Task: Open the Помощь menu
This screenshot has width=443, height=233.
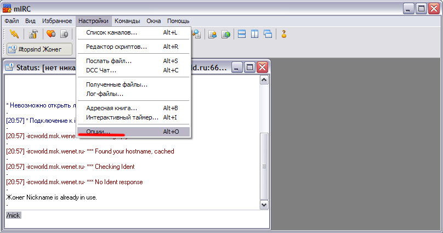Action: click(x=178, y=21)
